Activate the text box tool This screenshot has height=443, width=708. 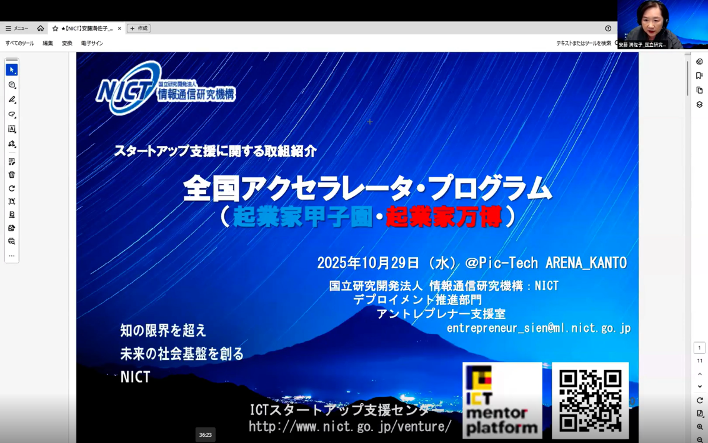11,129
